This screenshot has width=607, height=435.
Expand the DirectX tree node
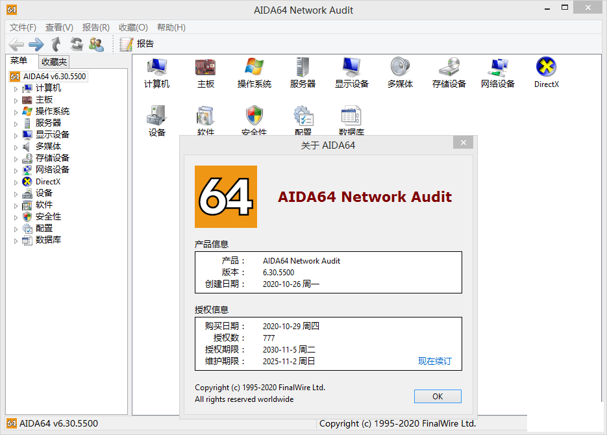click(x=16, y=182)
